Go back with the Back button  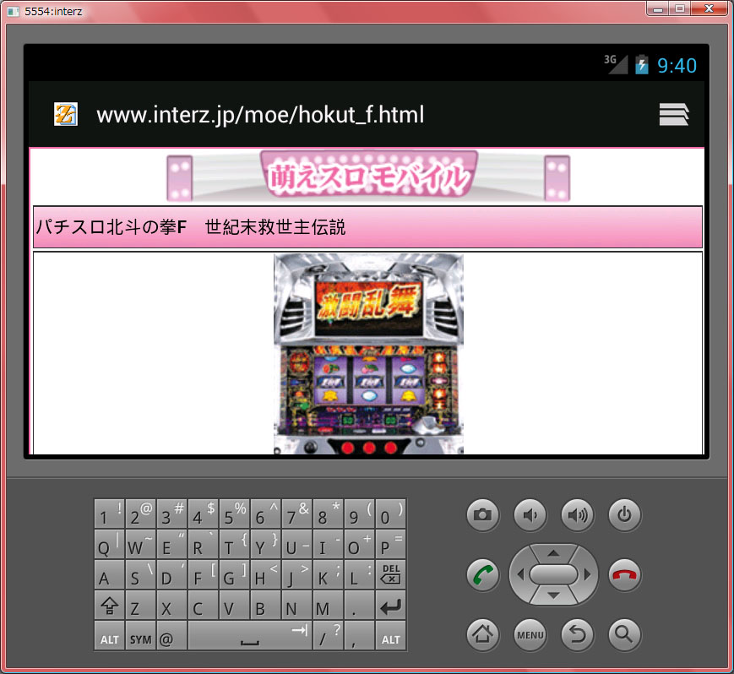pyautogui.click(x=577, y=634)
